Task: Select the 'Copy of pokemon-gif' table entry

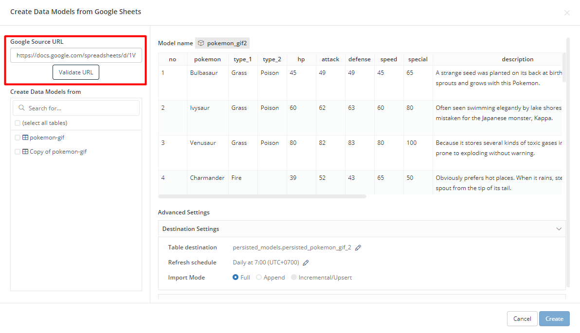Action: click(58, 152)
